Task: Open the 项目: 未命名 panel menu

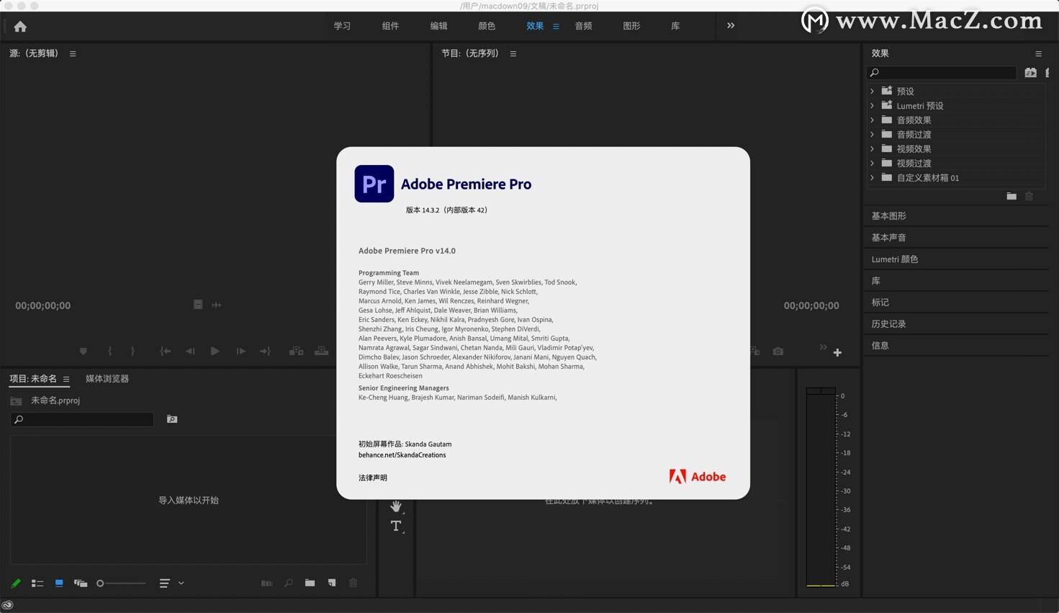Action: point(66,379)
